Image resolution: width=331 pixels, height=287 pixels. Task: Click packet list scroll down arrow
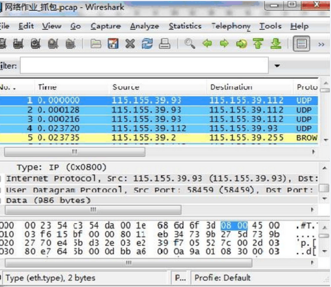click(326, 140)
